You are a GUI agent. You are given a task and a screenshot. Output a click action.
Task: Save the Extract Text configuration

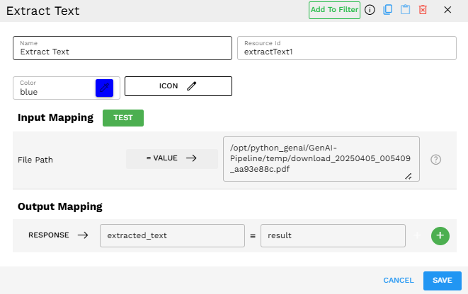(442, 281)
